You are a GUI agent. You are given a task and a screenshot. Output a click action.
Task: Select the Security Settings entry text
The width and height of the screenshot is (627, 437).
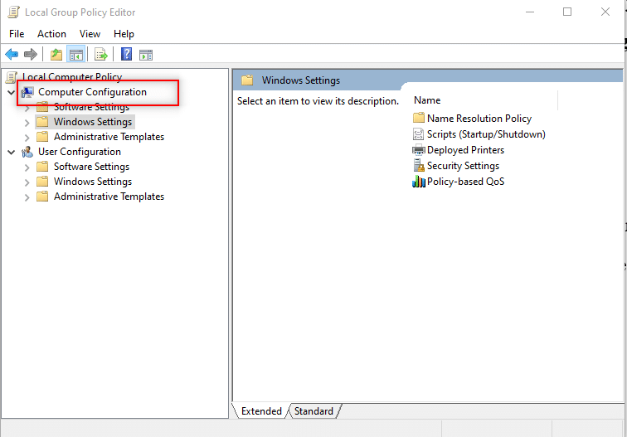(463, 166)
